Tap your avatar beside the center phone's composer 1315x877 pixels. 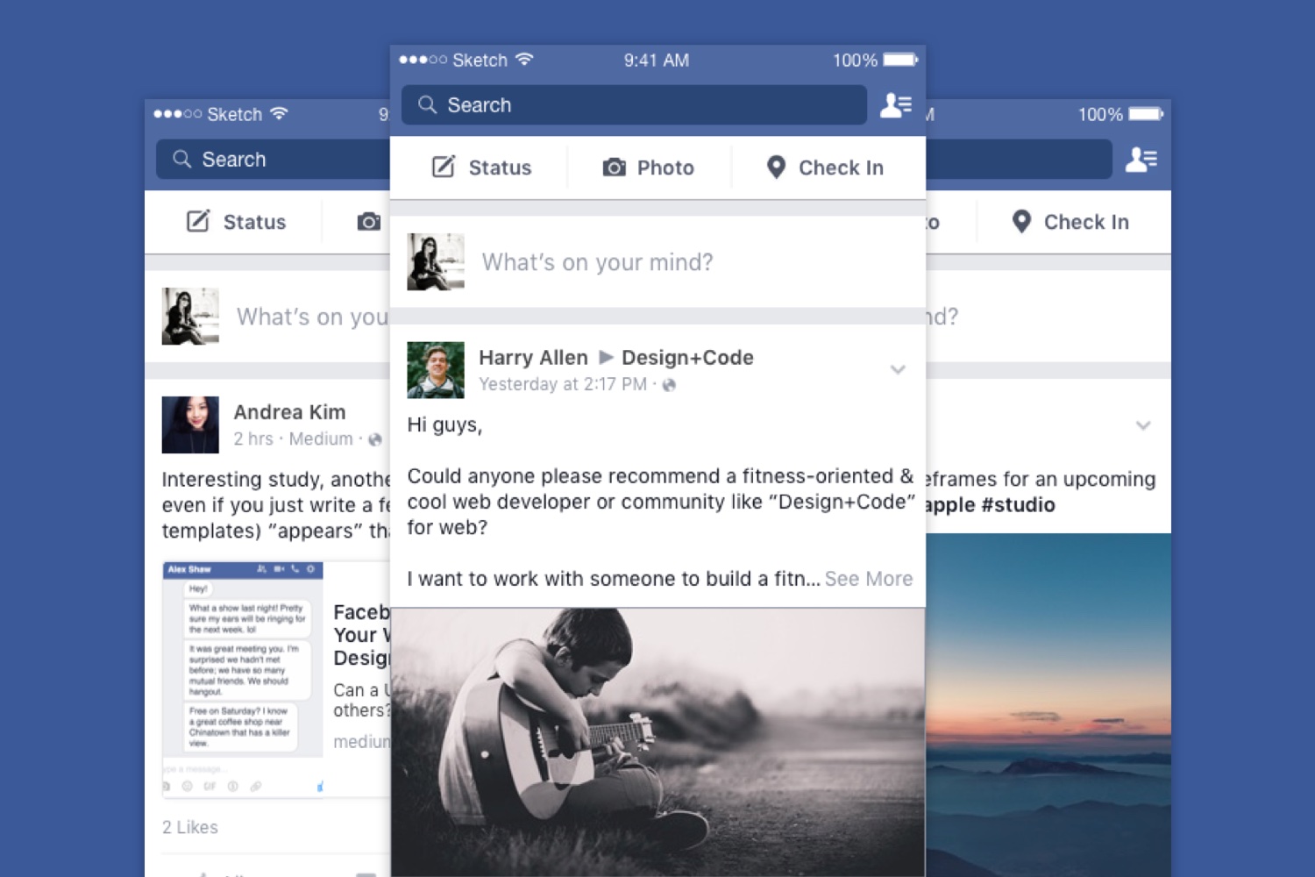point(436,261)
